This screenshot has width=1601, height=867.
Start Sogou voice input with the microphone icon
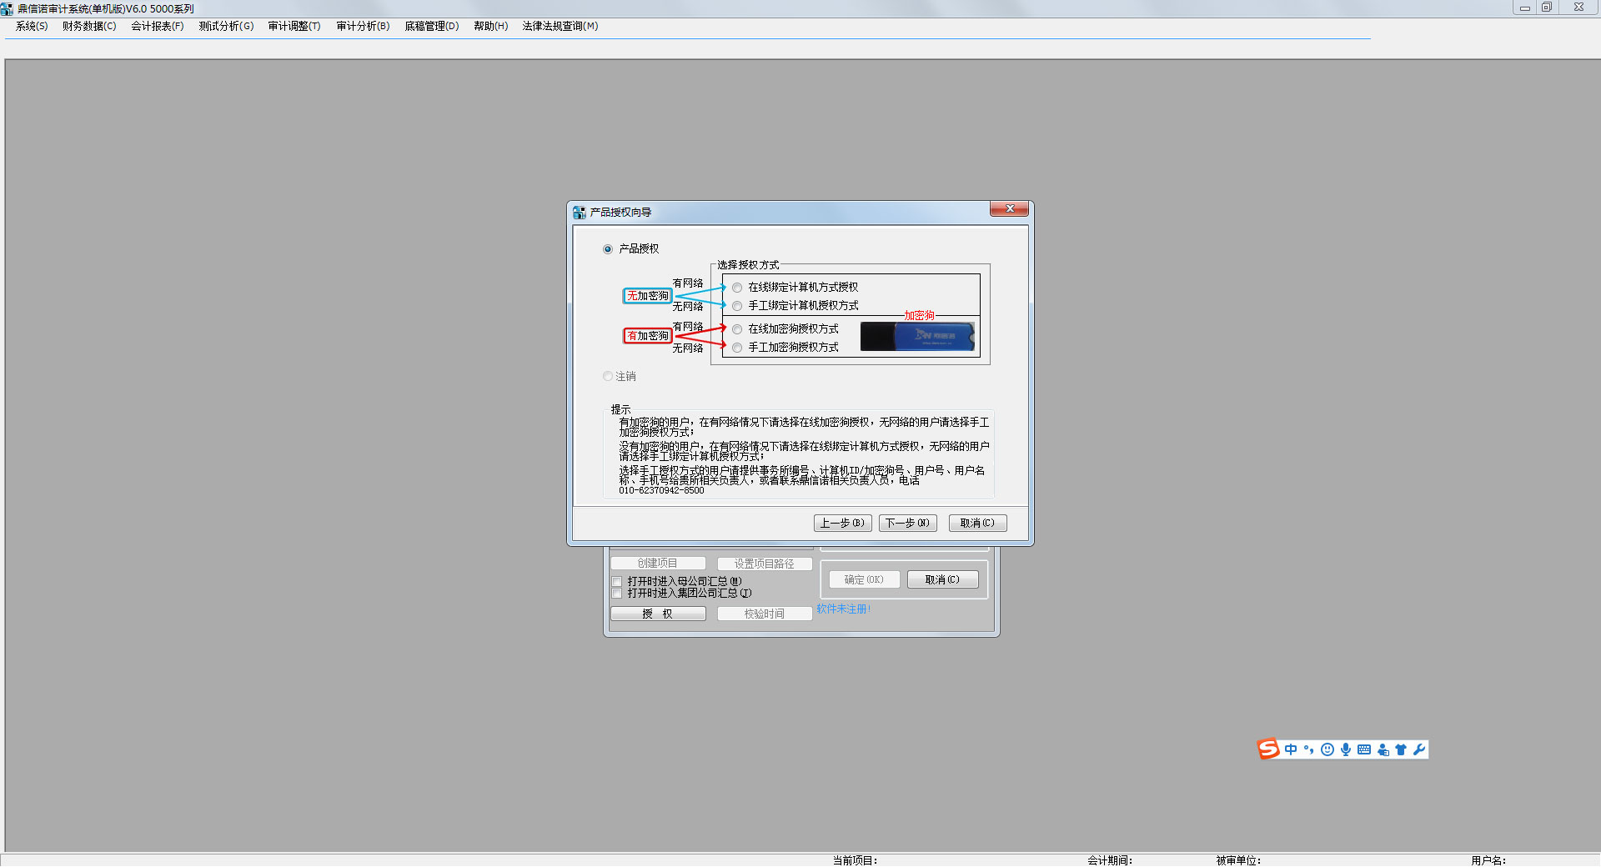(1345, 749)
